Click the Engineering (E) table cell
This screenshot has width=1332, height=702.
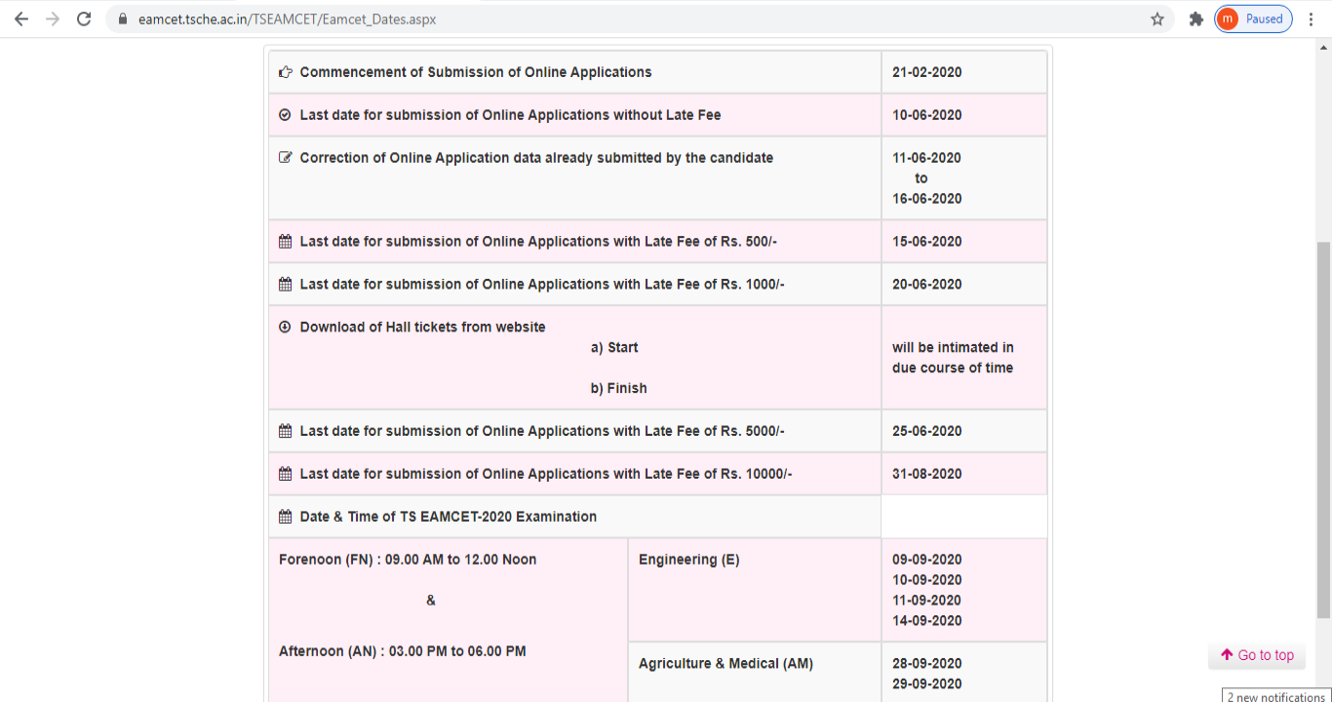(754, 589)
